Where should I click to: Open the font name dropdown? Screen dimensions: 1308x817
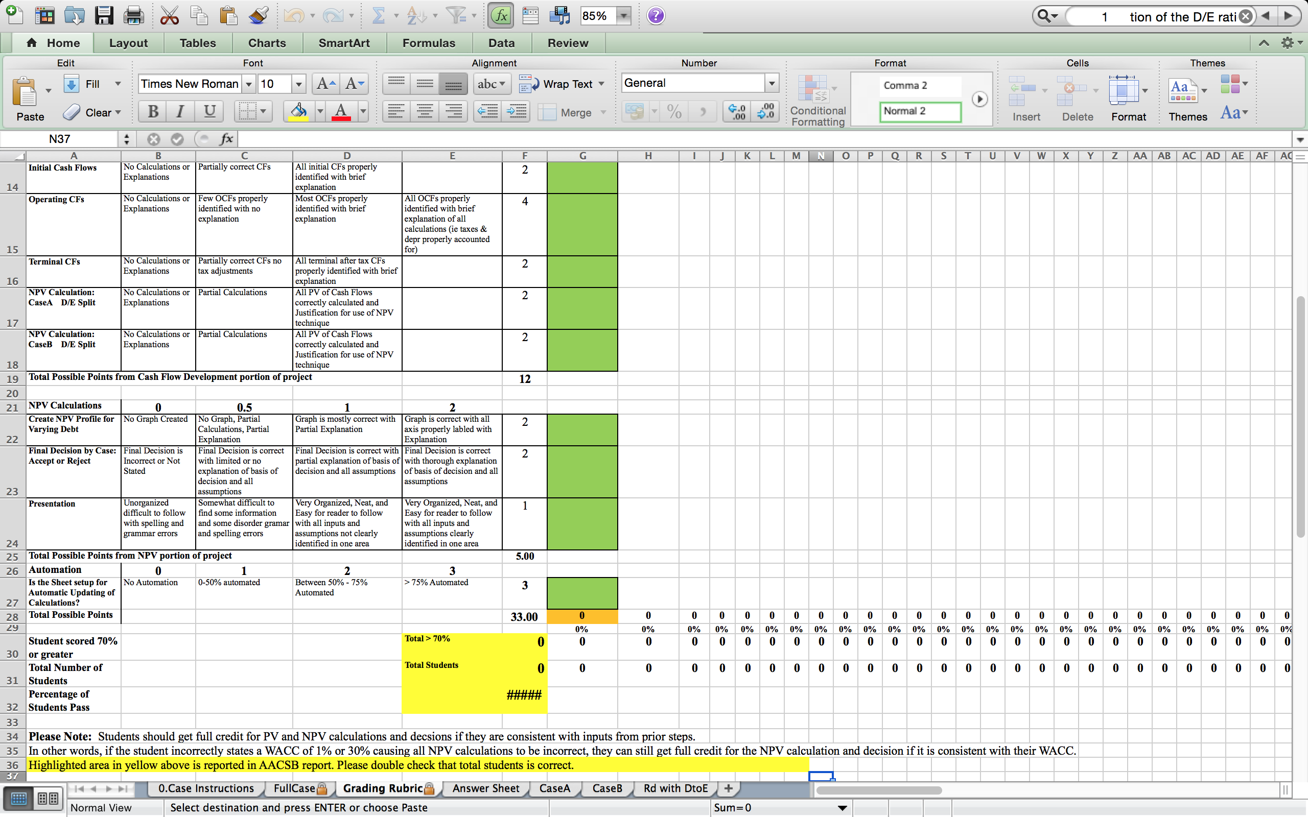(249, 84)
